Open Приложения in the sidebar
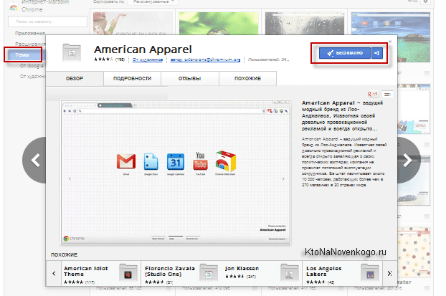The height and width of the screenshot is (296, 446). pyautogui.click(x=30, y=33)
